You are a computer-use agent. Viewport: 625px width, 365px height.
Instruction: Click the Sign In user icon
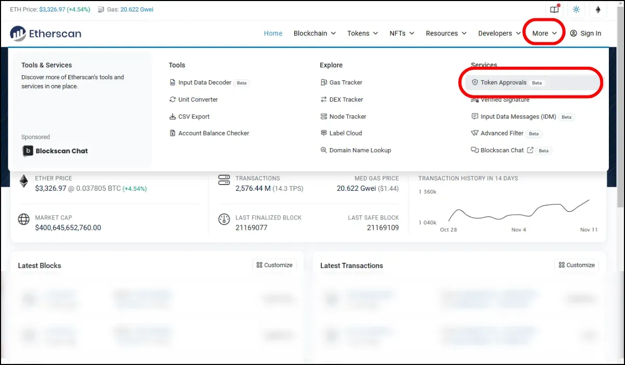click(573, 33)
